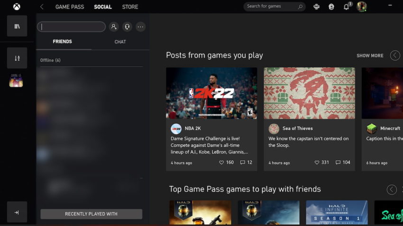Switch to the CHAT tab
403x226 pixels.
pos(120,42)
